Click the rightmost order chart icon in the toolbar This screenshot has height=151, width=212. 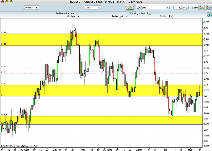tap(209, 8)
